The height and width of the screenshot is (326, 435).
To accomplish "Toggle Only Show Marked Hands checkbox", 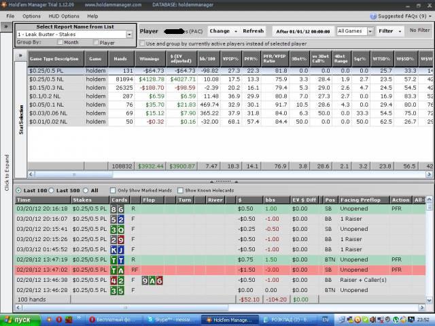I will 113,190.
